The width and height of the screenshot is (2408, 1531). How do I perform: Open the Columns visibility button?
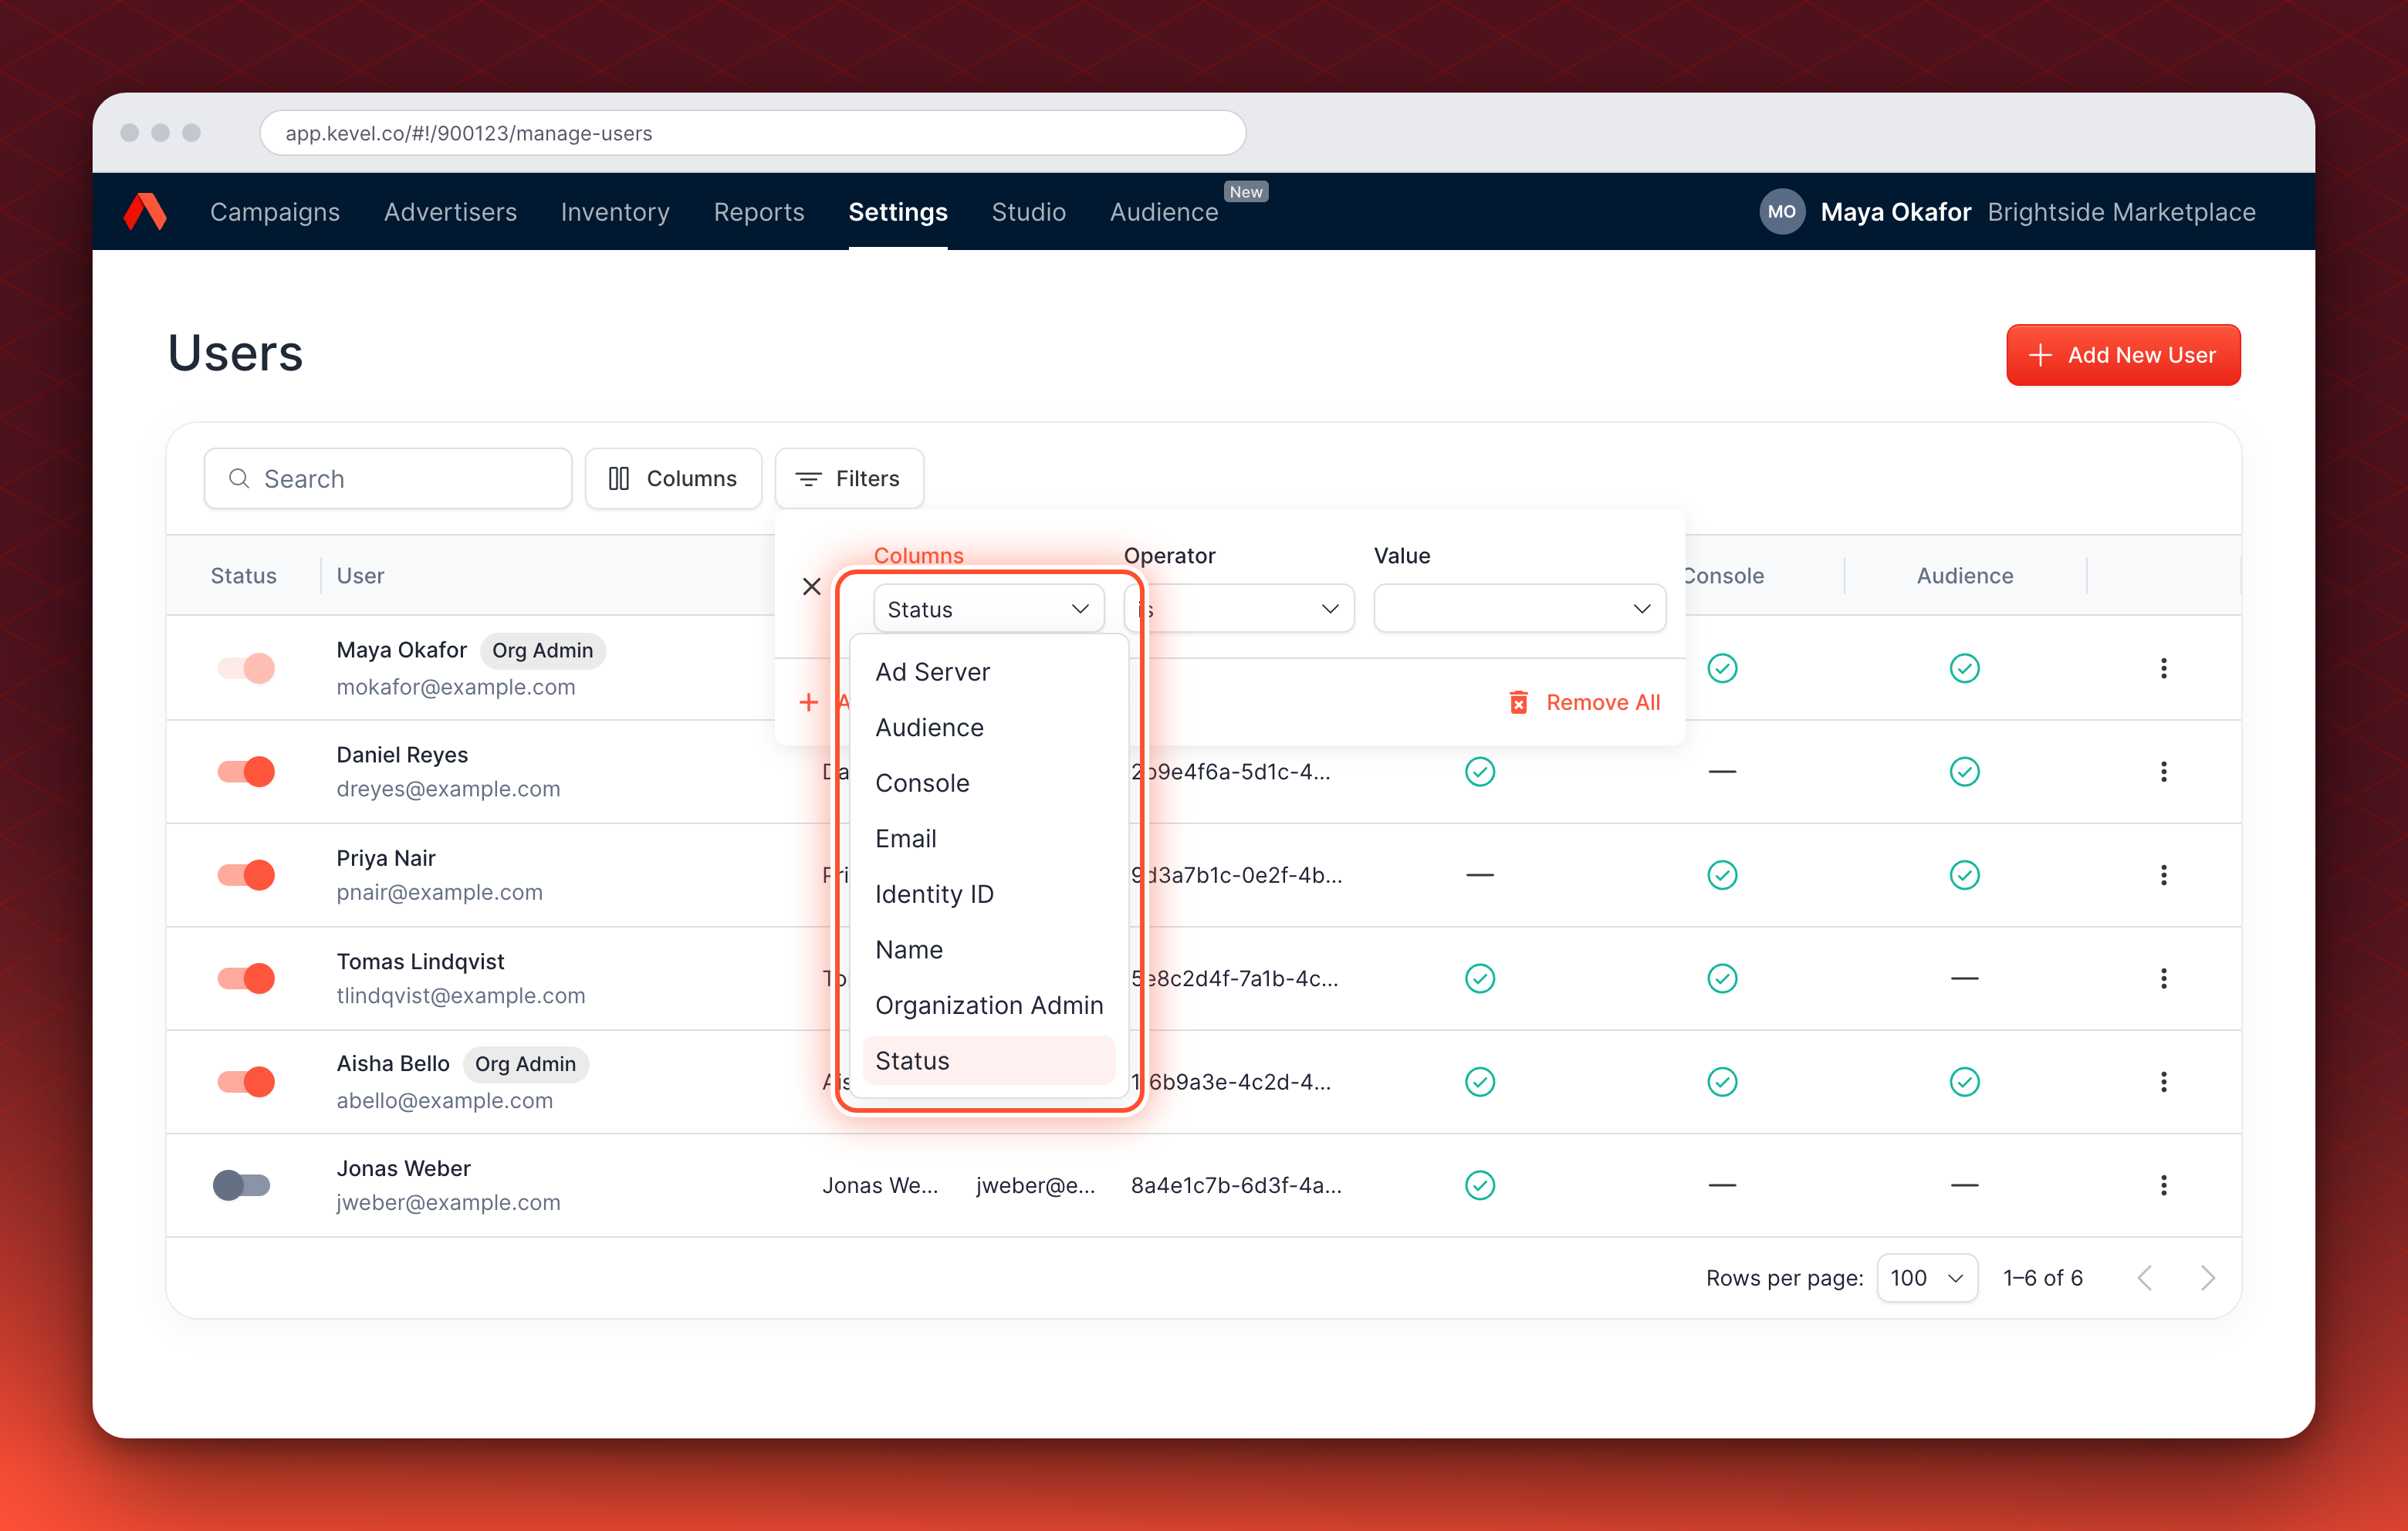coord(673,479)
